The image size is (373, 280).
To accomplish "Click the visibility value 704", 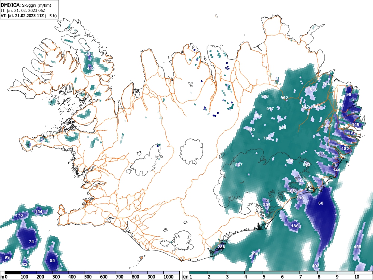I will click(x=326, y=84).
